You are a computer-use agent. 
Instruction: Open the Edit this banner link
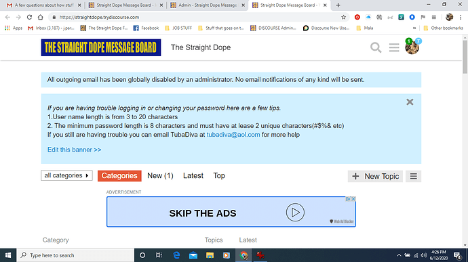pos(75,150)
